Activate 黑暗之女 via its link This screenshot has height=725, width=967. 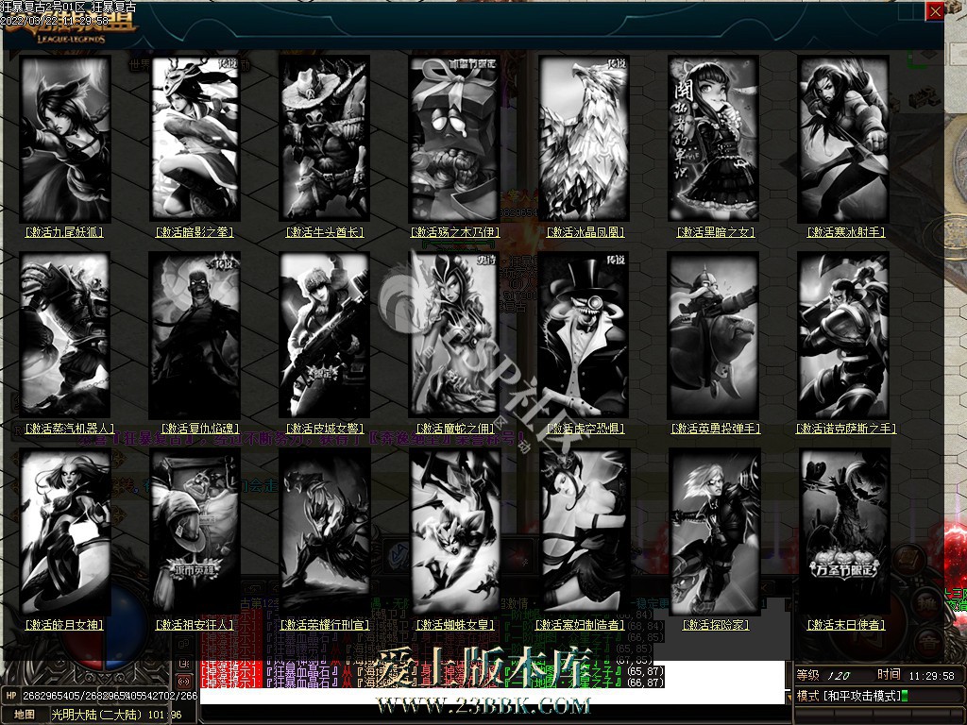pyautogui.click(x=716, y=232)
